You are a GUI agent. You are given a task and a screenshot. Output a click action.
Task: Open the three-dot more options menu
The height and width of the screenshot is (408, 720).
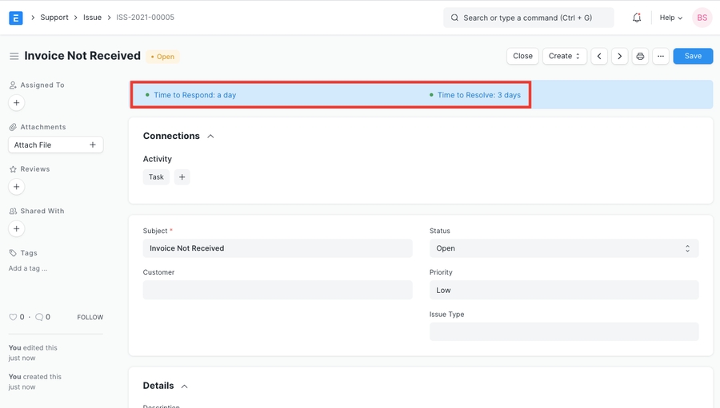point(661,57)
